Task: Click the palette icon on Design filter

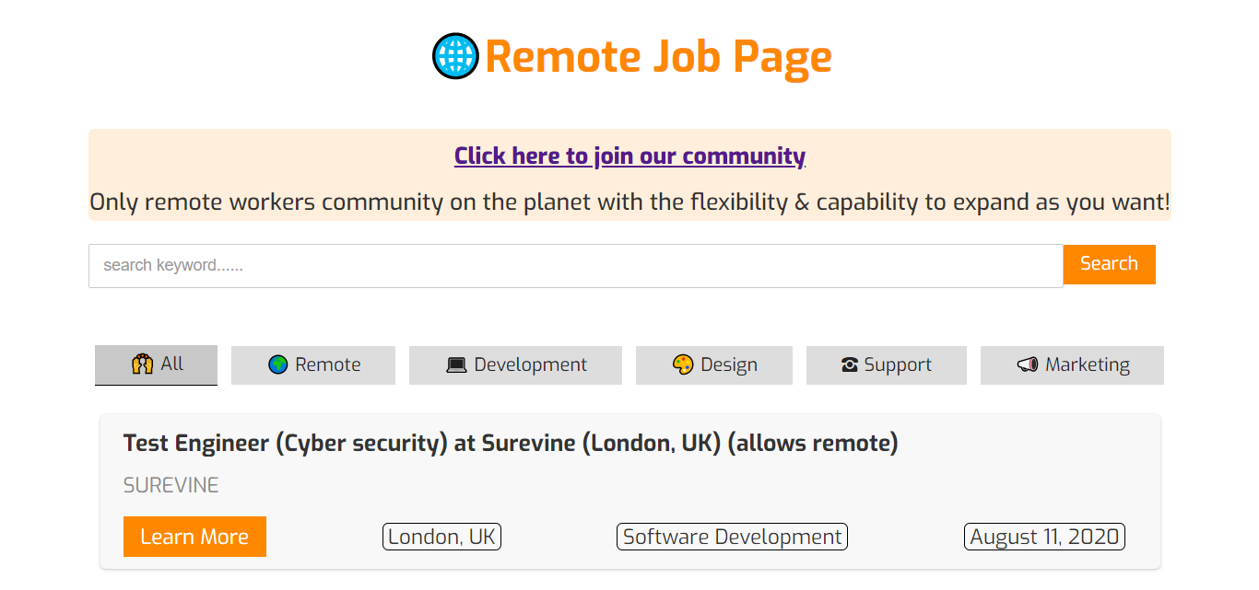Action: [683, 365]
